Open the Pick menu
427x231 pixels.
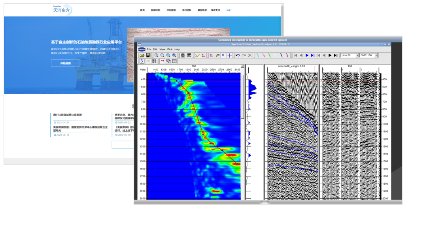tap(170, 49)
